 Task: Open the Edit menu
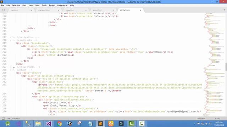(8, 6)
